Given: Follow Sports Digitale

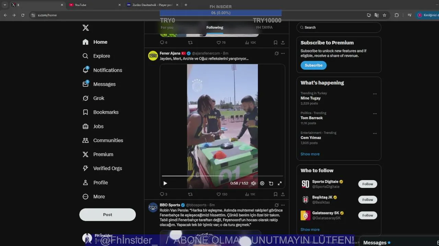Looking at the screenshot, I should point(368,184).
